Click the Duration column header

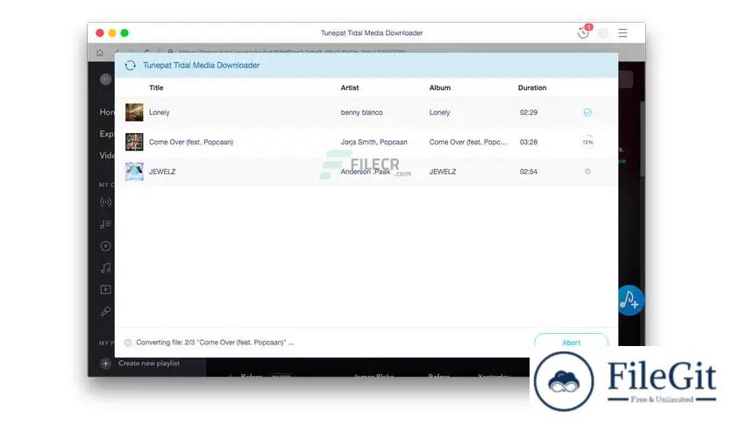(x=532, y=88)
